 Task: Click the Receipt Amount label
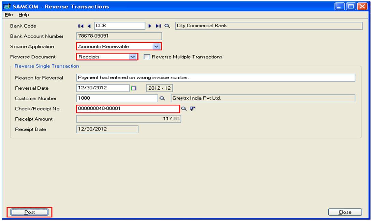coord(34,119)
